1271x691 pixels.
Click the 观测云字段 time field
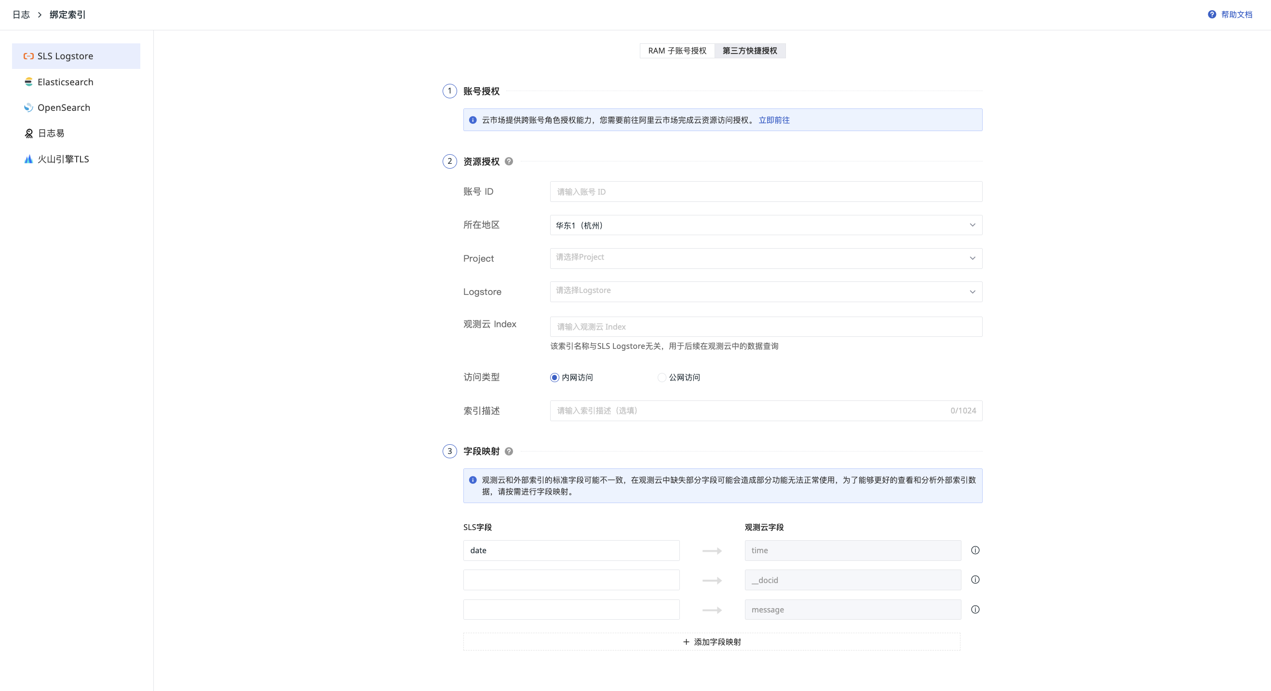tap(852, 550)
